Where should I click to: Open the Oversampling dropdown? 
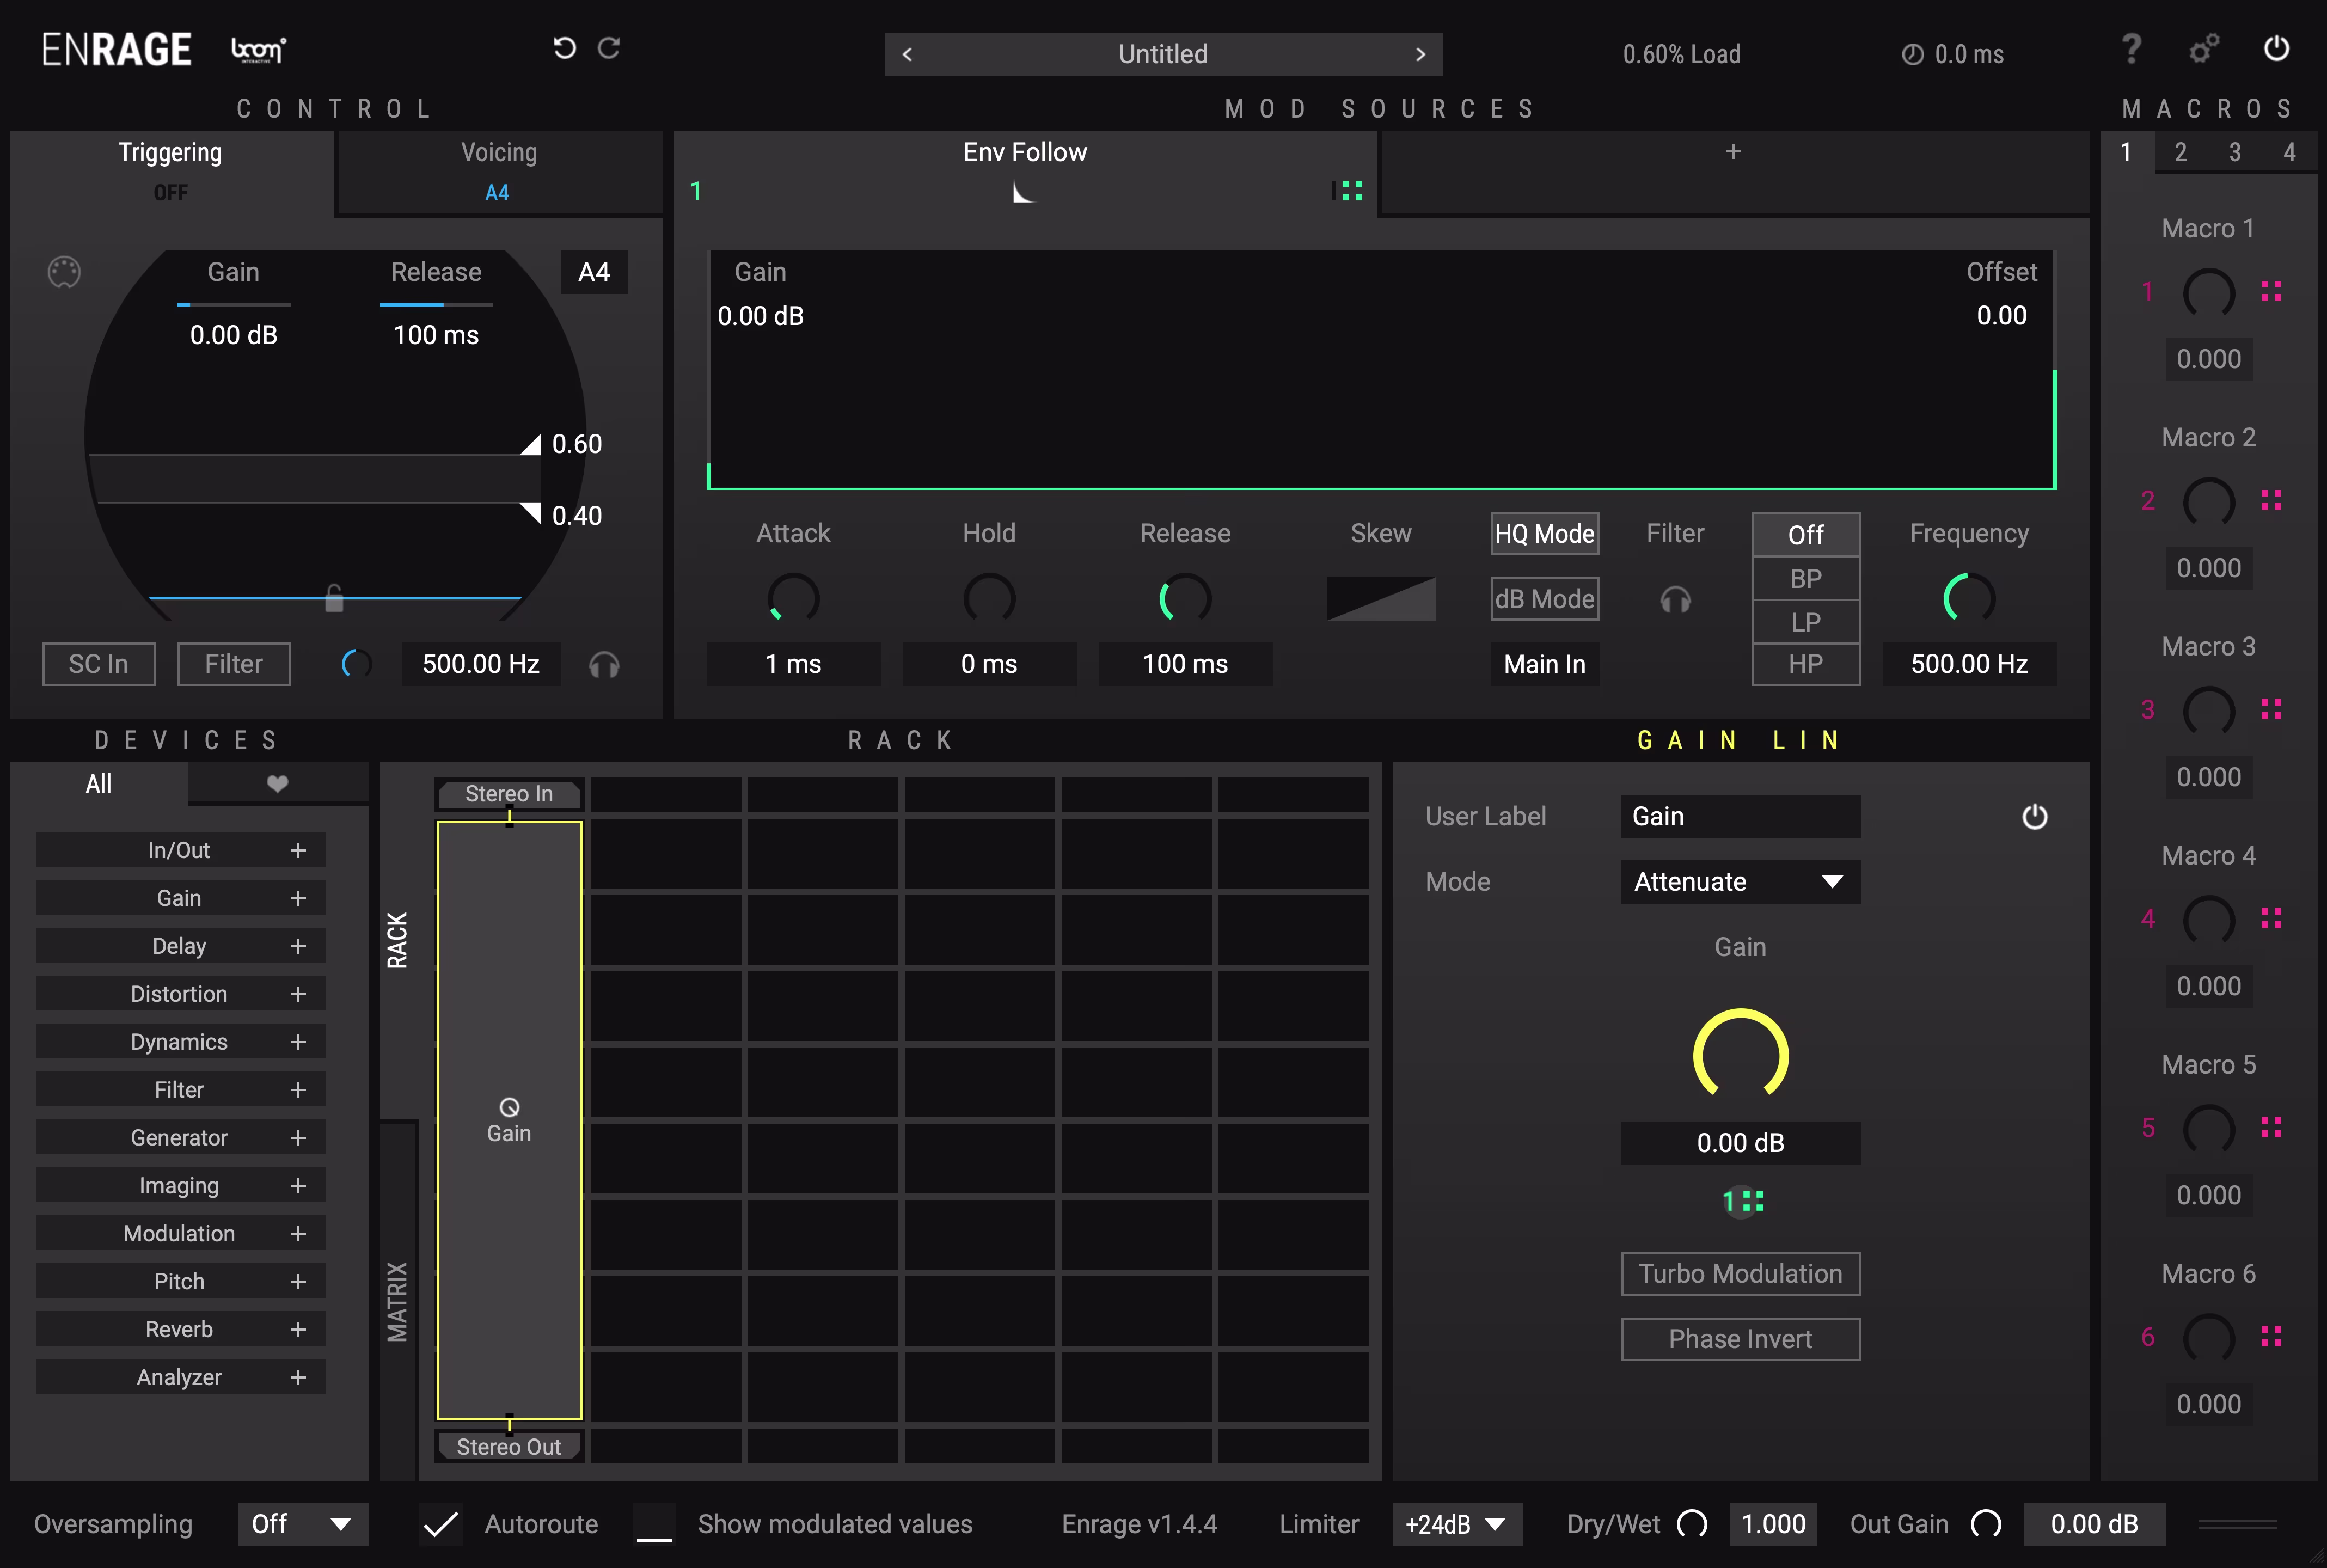tap(303, 1524)
